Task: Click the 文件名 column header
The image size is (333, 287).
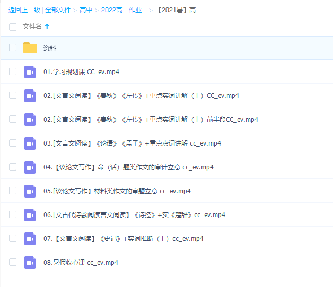Action: [x=32, y=26]
